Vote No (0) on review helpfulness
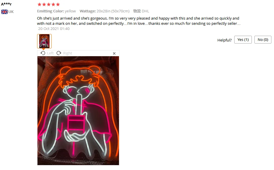 [x=263, y=40]
